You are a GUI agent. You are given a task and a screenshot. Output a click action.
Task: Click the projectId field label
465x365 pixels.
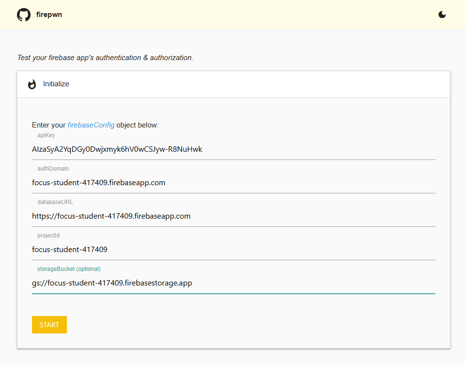[x=48, y=236]
